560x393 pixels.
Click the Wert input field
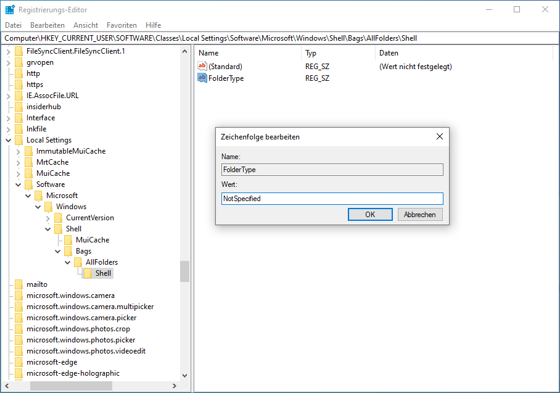(332, 199)
